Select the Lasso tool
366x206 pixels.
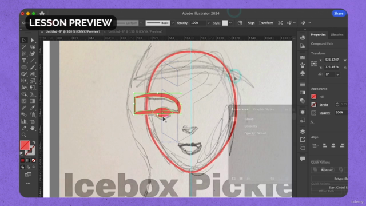(33, 47)
